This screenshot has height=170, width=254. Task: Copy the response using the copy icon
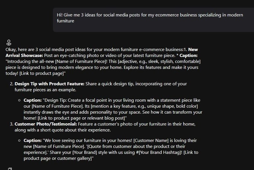coord(10,169)
